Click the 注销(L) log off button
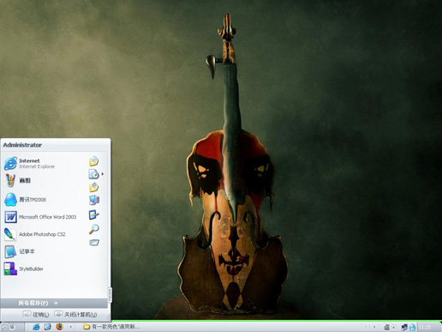This screenshot has height=332, width=442. (x=36, y=315)
